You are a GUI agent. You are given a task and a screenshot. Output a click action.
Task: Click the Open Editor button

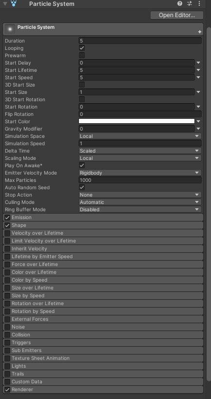coord(177,15)
